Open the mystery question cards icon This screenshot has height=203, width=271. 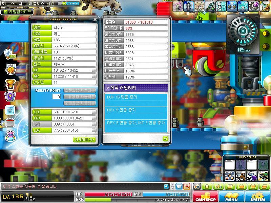click(10, 97)
